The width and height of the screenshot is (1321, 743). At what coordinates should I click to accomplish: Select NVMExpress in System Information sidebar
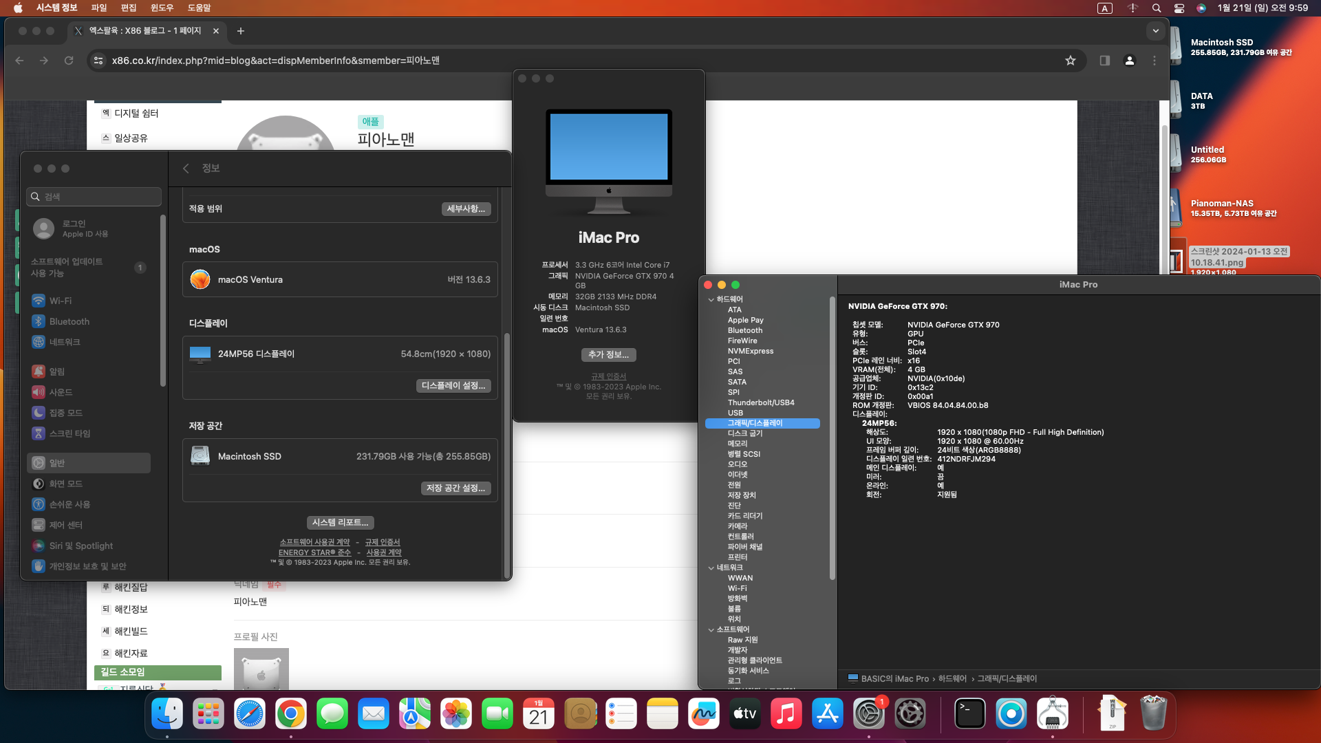(750, 351)
